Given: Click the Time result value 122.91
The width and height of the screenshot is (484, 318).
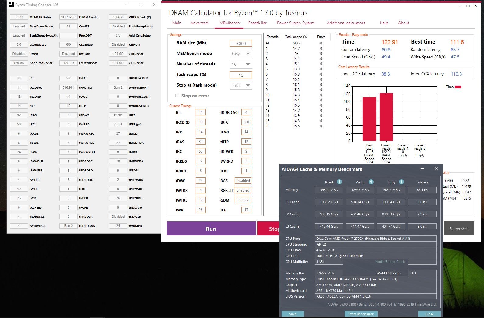Looking at the screenshot, I should coord(390,42).
